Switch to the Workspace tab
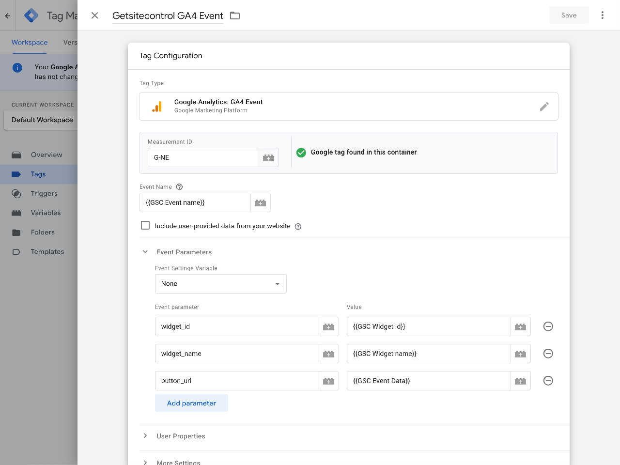This screenshot has width=620, height=465. 29,43
